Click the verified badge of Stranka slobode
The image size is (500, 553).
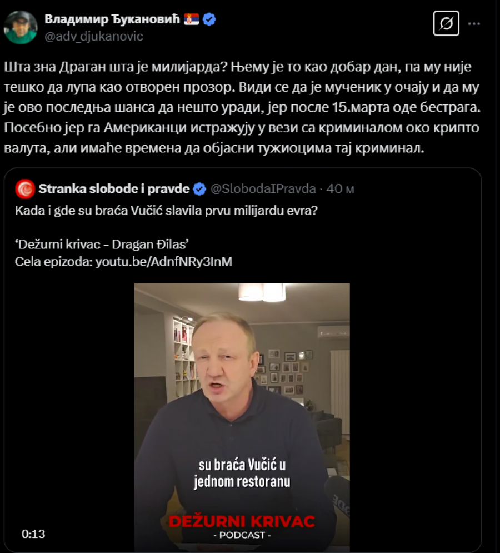[199, 189]
